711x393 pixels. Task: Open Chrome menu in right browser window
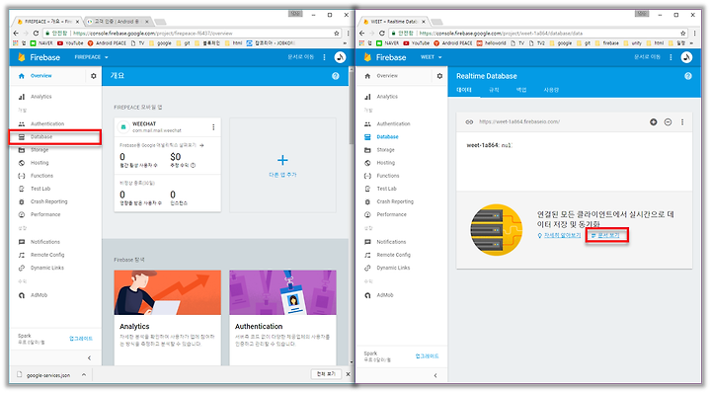[694, 34]
